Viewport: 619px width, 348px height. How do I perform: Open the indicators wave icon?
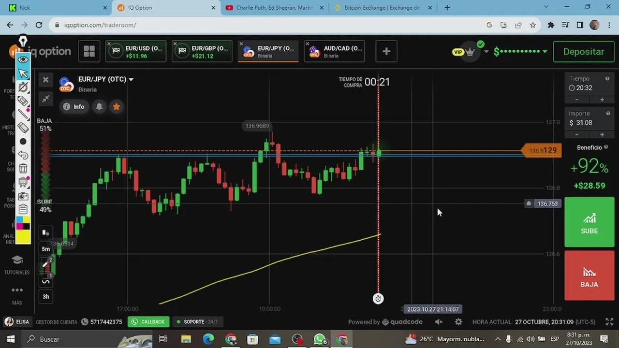45,281
